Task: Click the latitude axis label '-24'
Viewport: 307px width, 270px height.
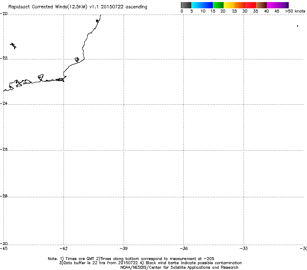Action: [4, 103]
